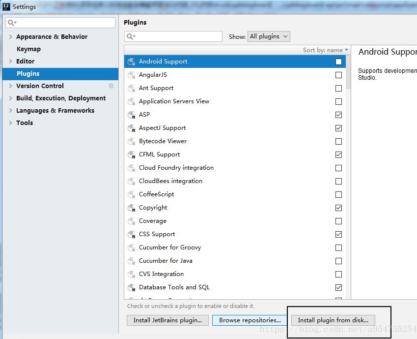Click the Version Control copy-settings icon
This screenshot has height=339, width=417.
pos(111,86)
